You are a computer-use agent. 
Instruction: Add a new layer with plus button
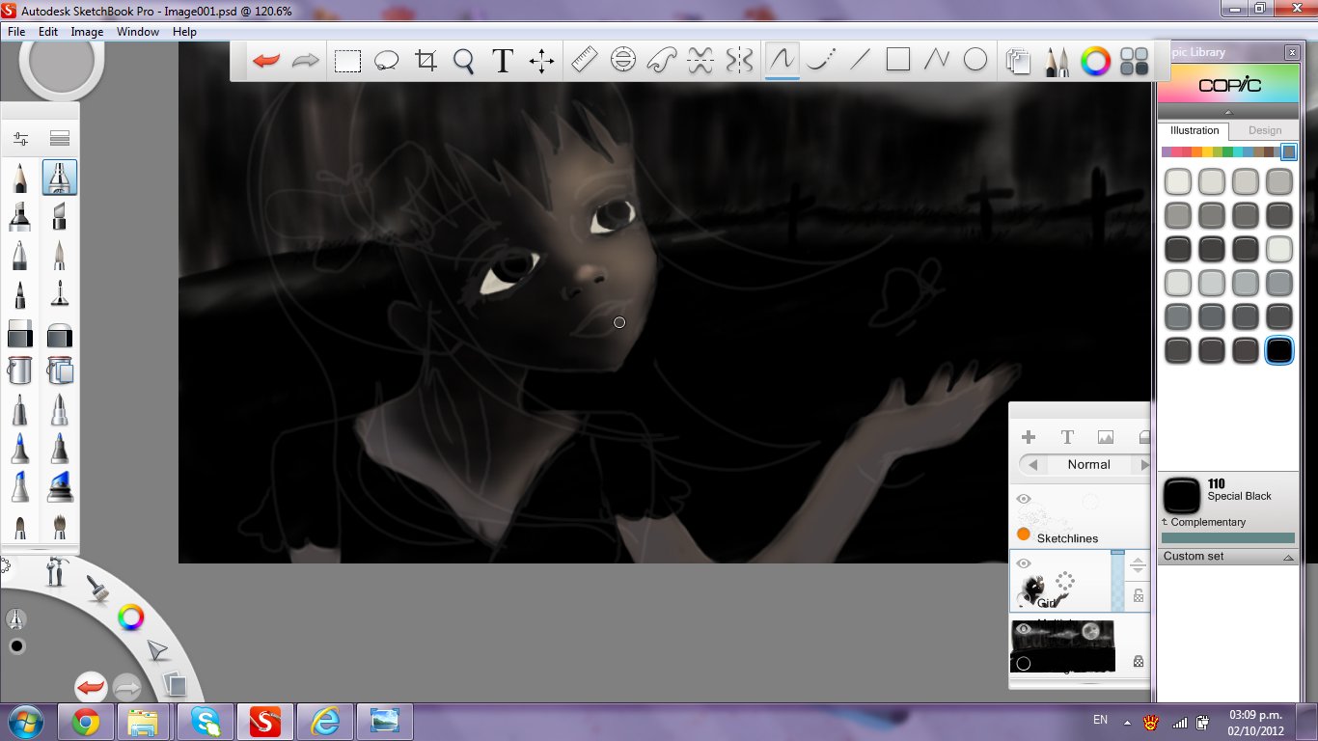click(x=1029, y=437)
